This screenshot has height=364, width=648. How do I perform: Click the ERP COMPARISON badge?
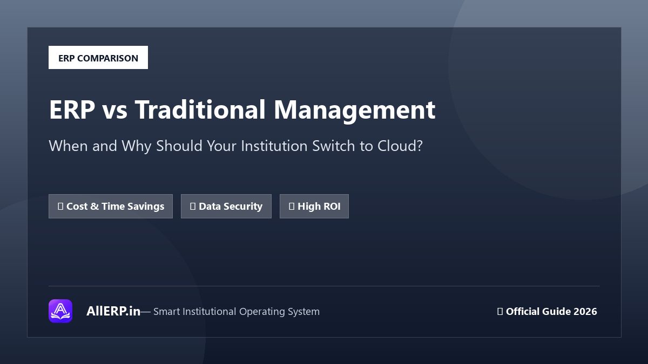[x=98, y=58]
